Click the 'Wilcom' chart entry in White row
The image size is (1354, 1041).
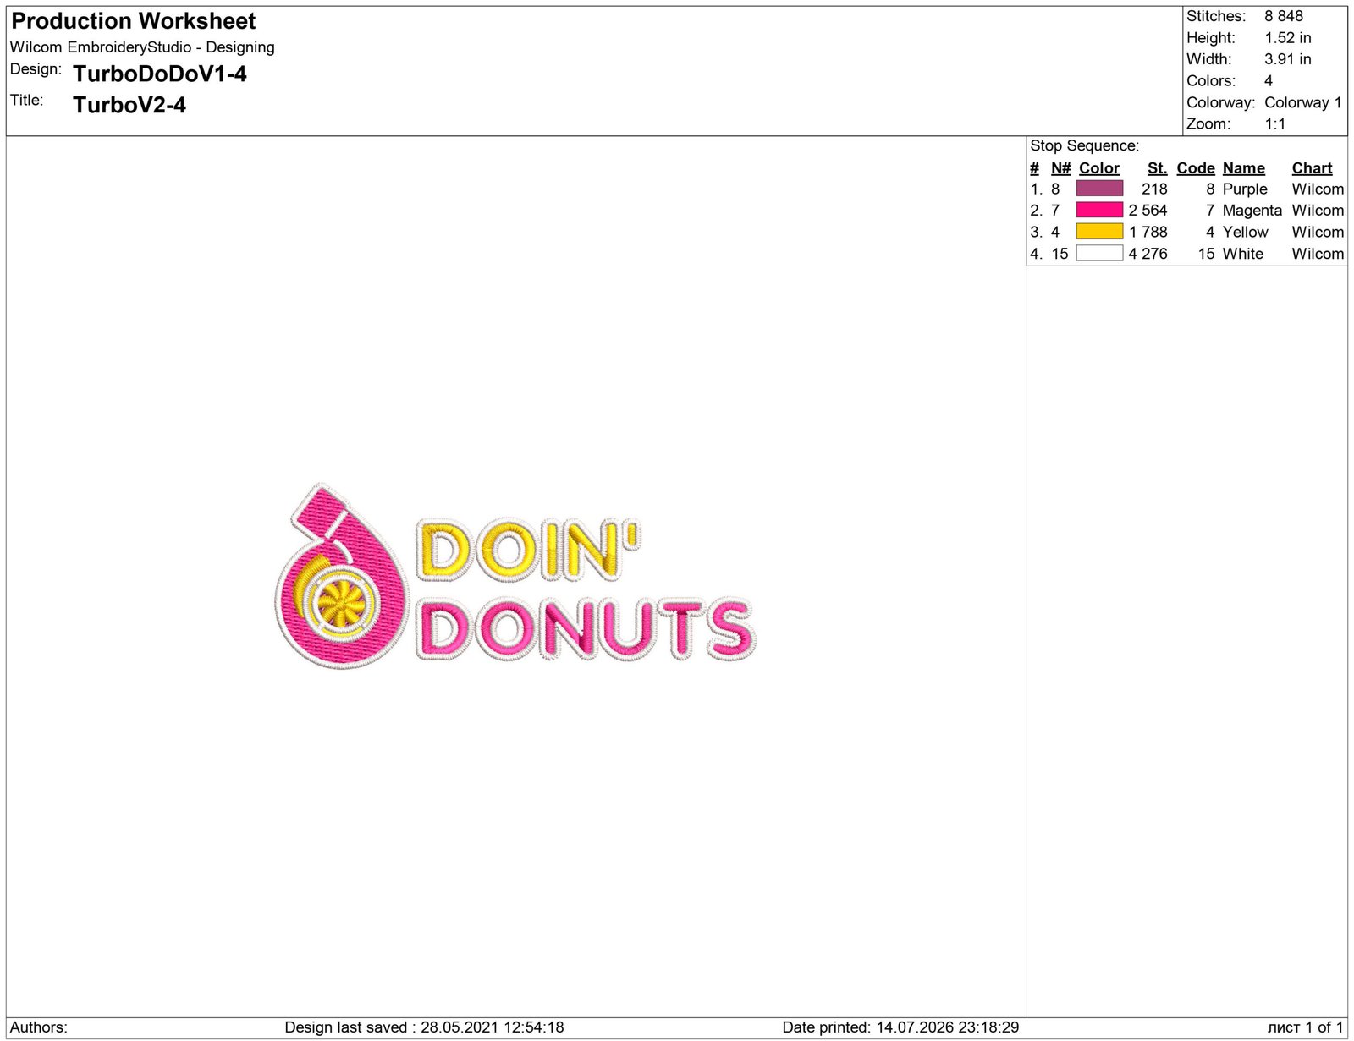click(1318, 254)
